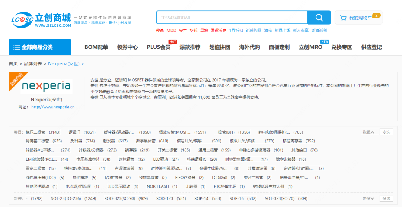Click the magnifier search button
The image size is (402, 207).
click(319, 18)
